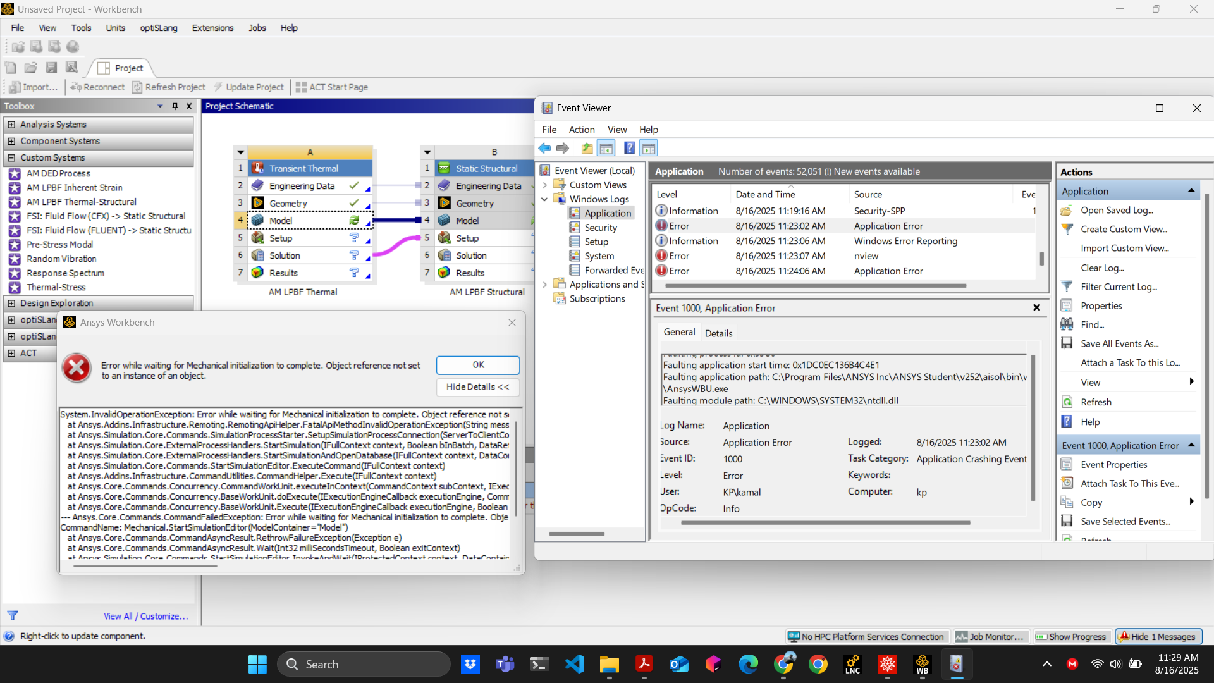The width and height of the screenshot is (1214, 683).
Task: Expand Component Systems in Toolbox
Action: (x=11, y=141)
